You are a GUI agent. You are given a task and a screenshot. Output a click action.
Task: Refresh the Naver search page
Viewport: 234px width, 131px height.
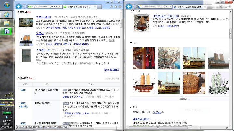57,6
